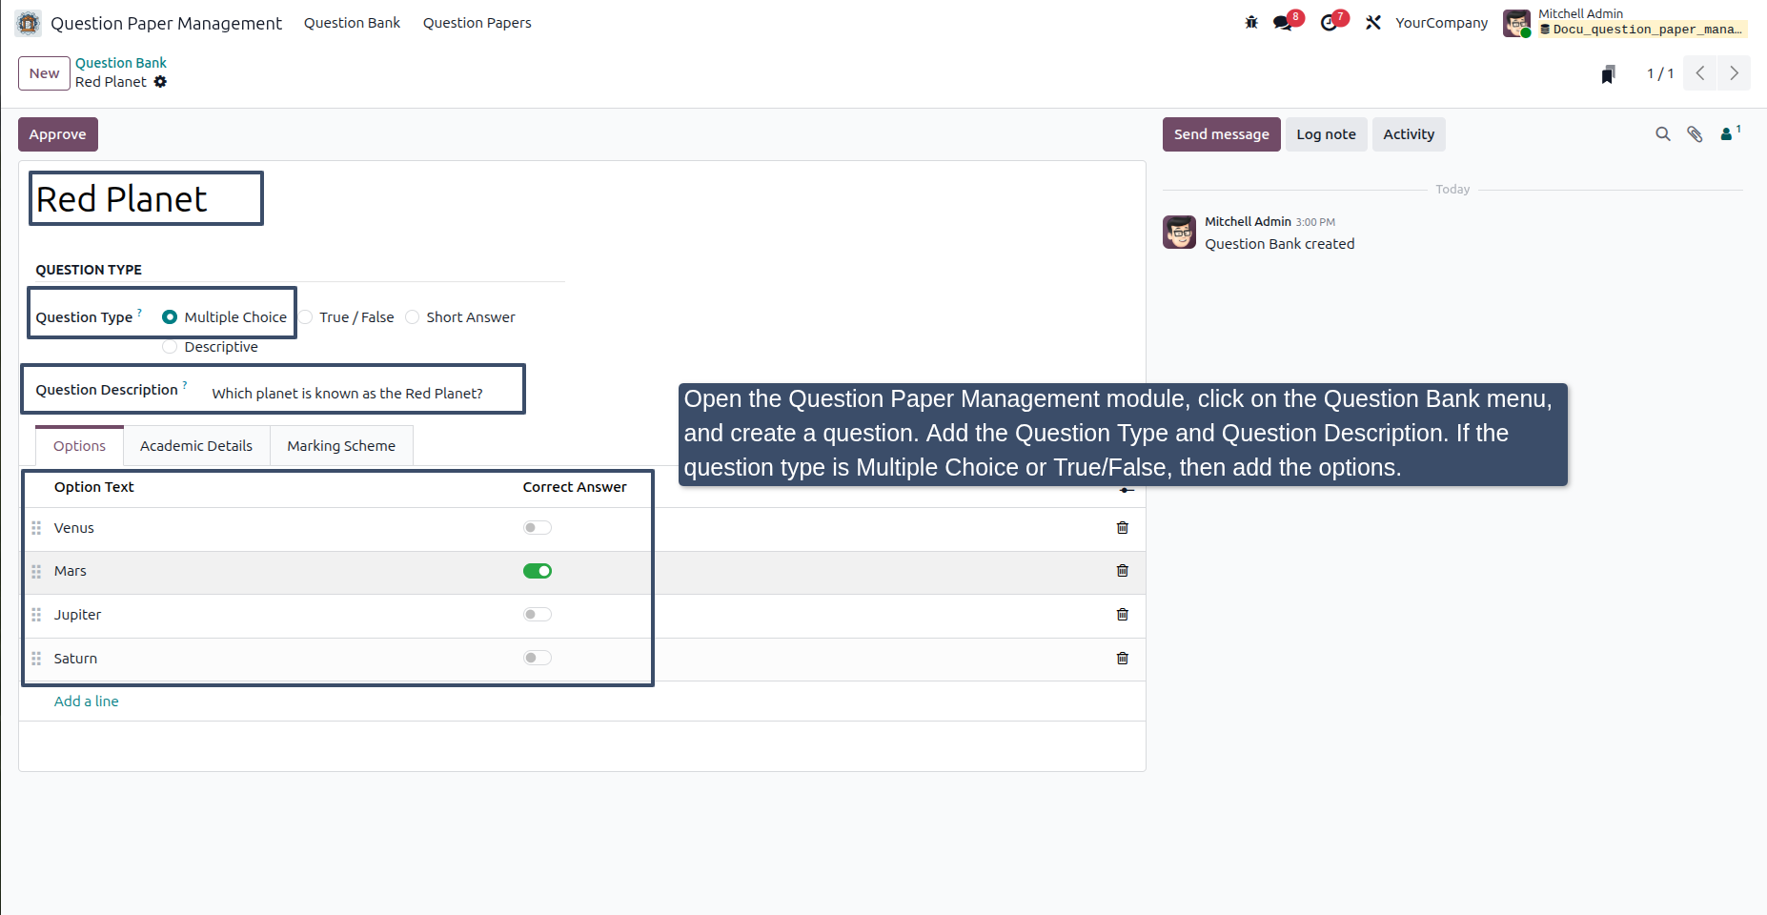Grab the drag handle for Venus

pos(36,528)
